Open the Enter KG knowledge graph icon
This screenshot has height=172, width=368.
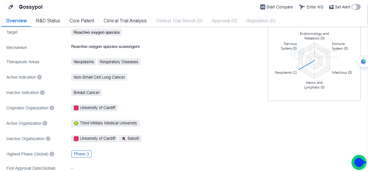coord(302,7)
